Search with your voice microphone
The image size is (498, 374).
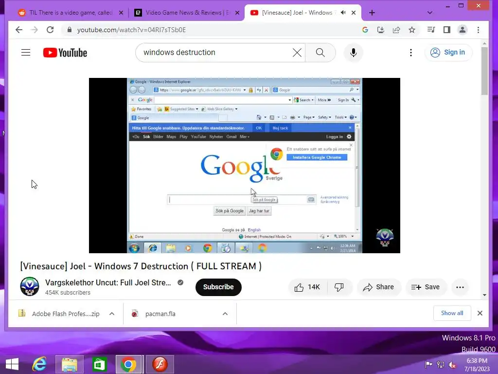[x=353, y=53]
